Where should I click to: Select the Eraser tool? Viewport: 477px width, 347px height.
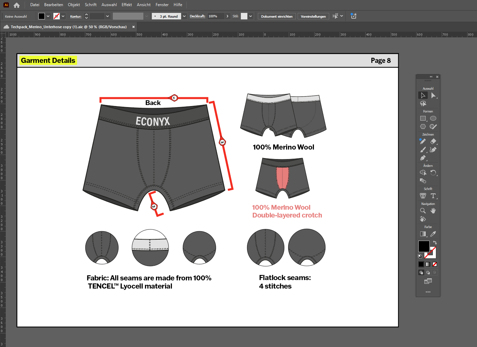(x=433, y=141)
